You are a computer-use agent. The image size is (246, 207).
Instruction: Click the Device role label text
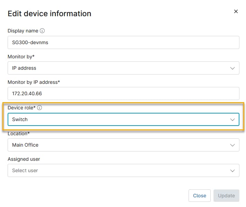click(x=21, y=108)
